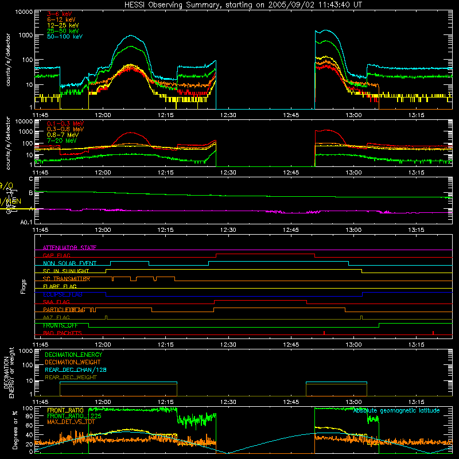
Task: Select the orange '6-12 keV' legend entry
Action: [x=61, y=20]
